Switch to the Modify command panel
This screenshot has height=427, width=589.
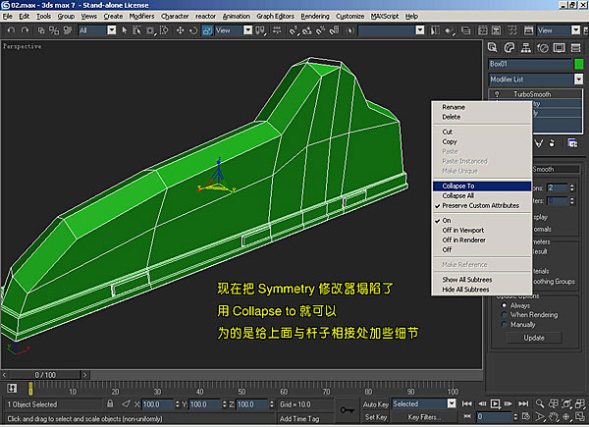[509, 48]
